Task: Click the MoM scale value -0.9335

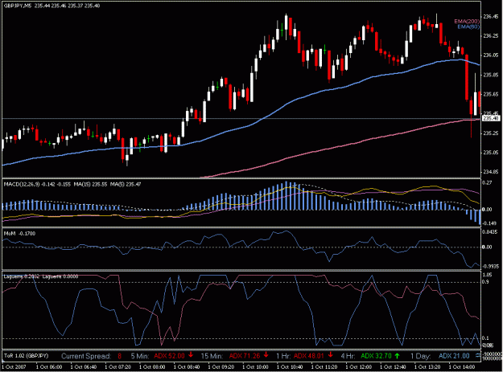Action: (x=490, y=267)
